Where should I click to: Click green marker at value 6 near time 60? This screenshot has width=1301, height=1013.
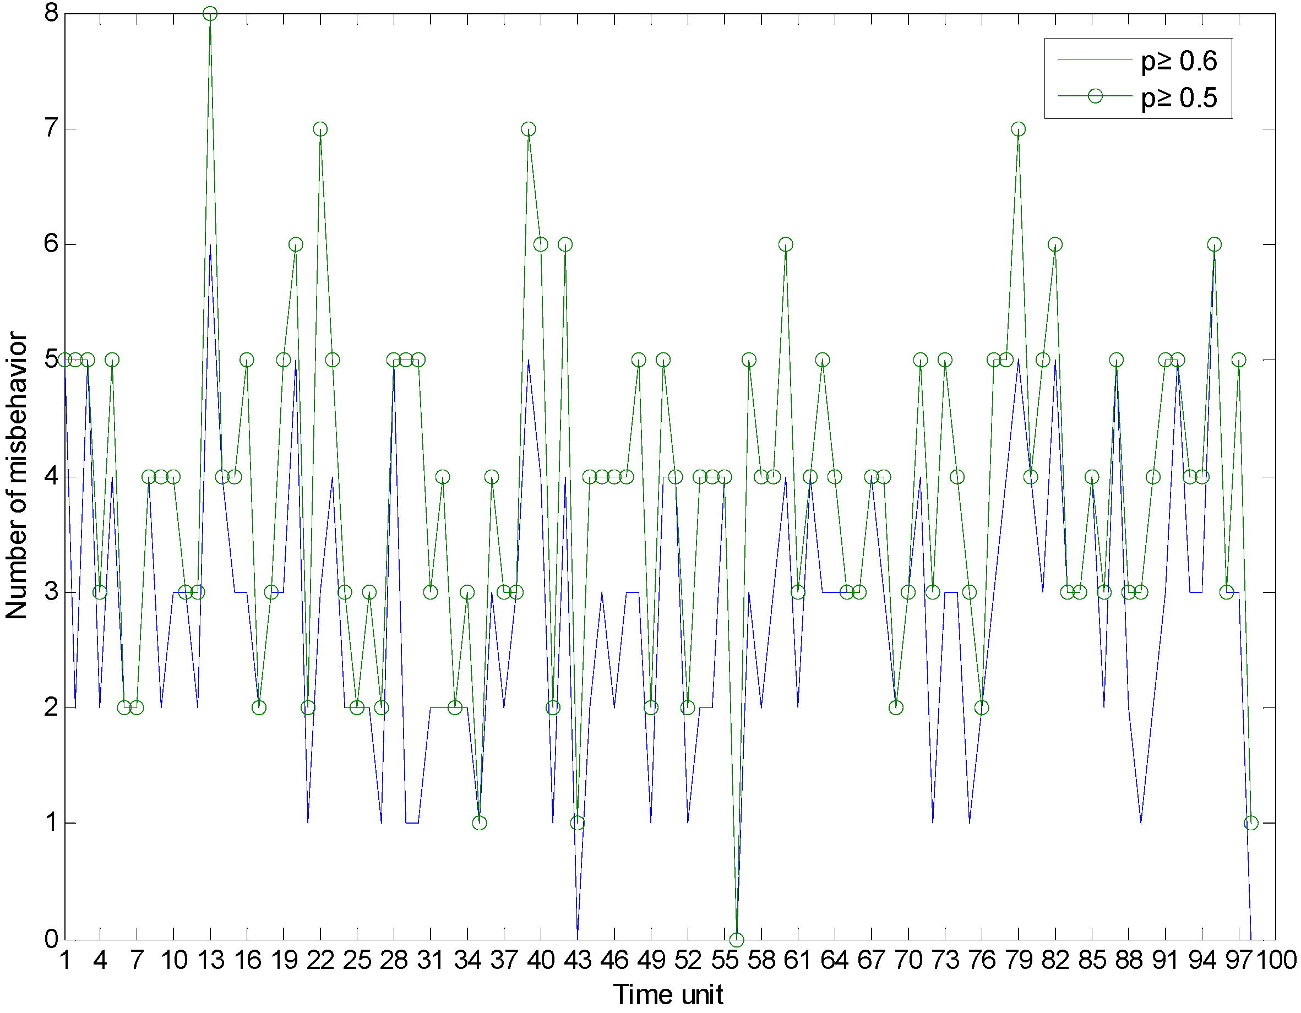786,244
